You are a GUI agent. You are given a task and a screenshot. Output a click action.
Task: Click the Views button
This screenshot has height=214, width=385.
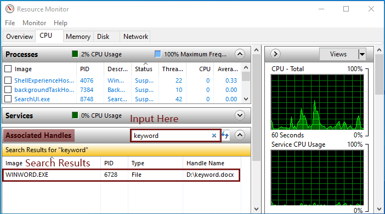(x=338, y=54)
